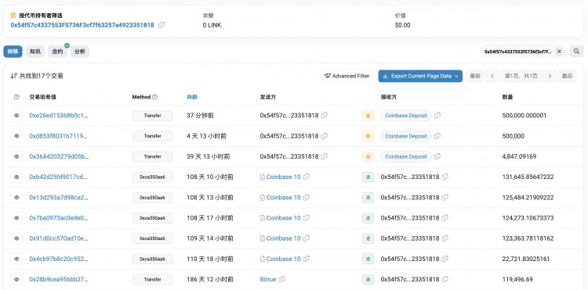Copy receiver address in 125,484.21909222 row
This screenshot has height=290, width=588.
pyautogui.click(x=445, y=197)
